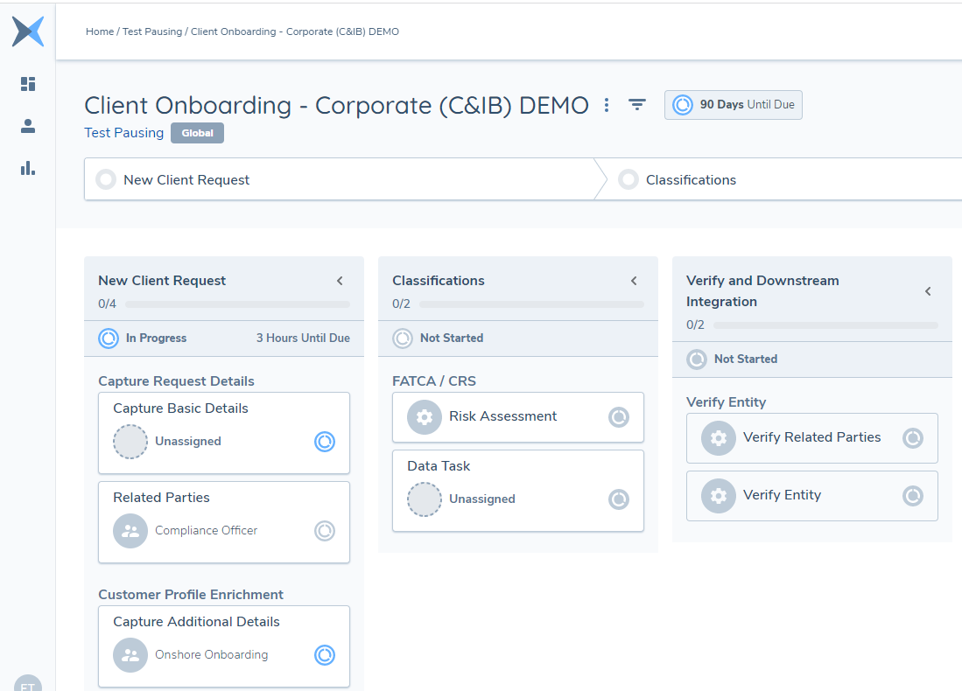This screenshot has width=962, height=691.
Task: Click the Verify and Downstream Integration progress bar
Action: tap(825, 325)
